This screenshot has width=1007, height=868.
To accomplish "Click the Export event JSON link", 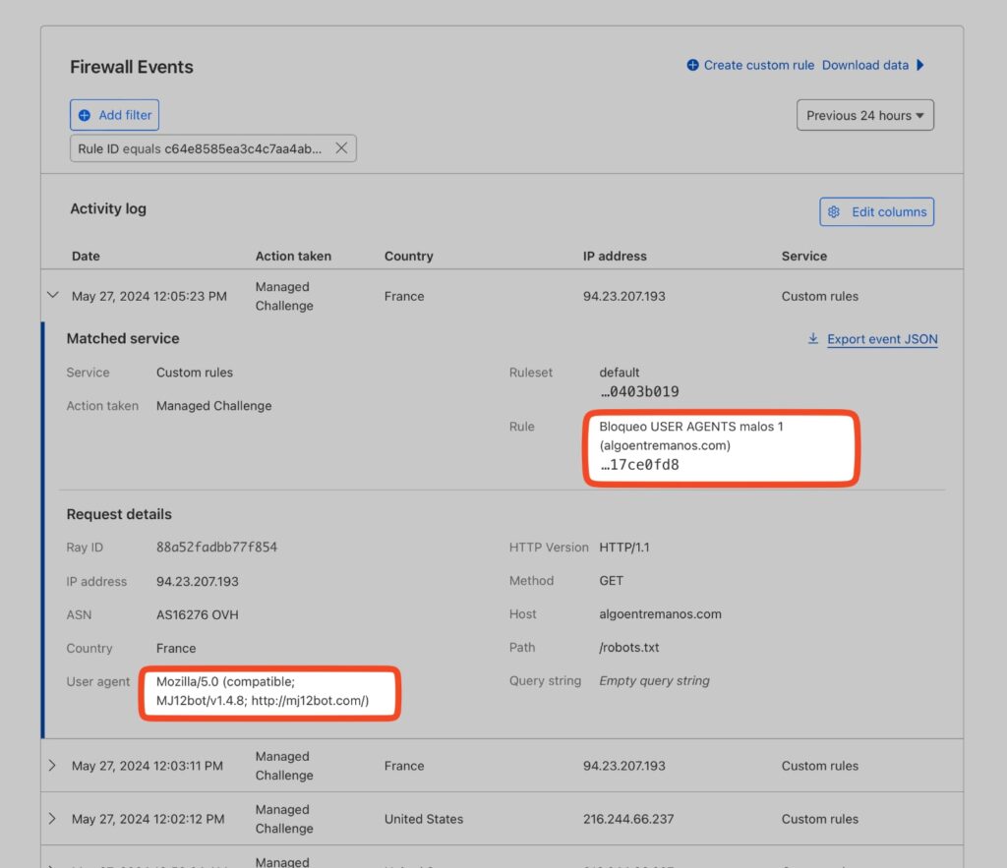I will [x=881, y=338].
